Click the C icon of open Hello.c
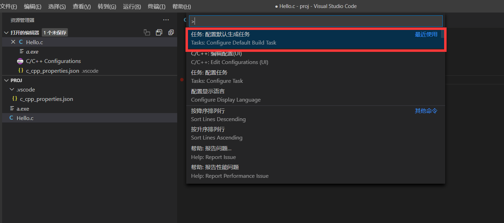 coord(21,42)
